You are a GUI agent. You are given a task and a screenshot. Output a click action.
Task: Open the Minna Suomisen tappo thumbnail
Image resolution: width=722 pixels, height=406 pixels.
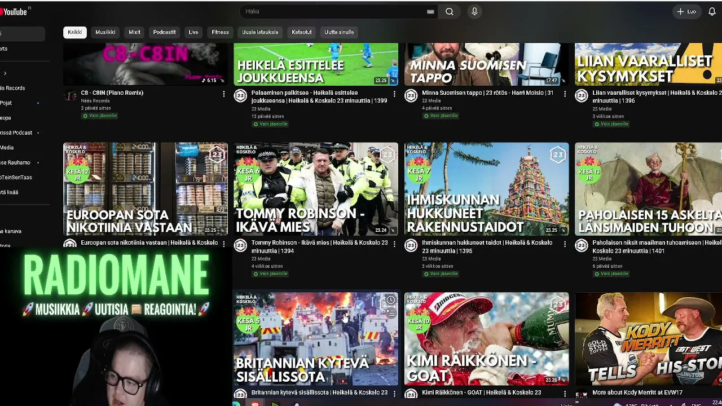tap(486, 64)
